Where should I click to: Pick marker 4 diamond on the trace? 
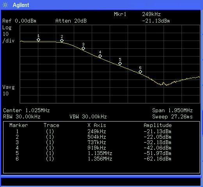(x=100, y=56)
